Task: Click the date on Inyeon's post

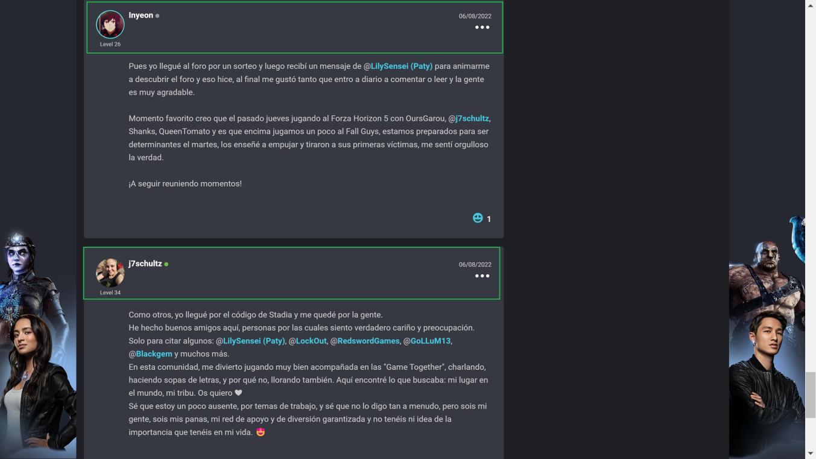Action: pyautogui.click(x=475, y=16)
